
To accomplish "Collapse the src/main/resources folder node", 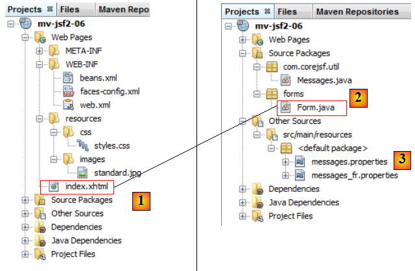I will (x=257, y=135).
